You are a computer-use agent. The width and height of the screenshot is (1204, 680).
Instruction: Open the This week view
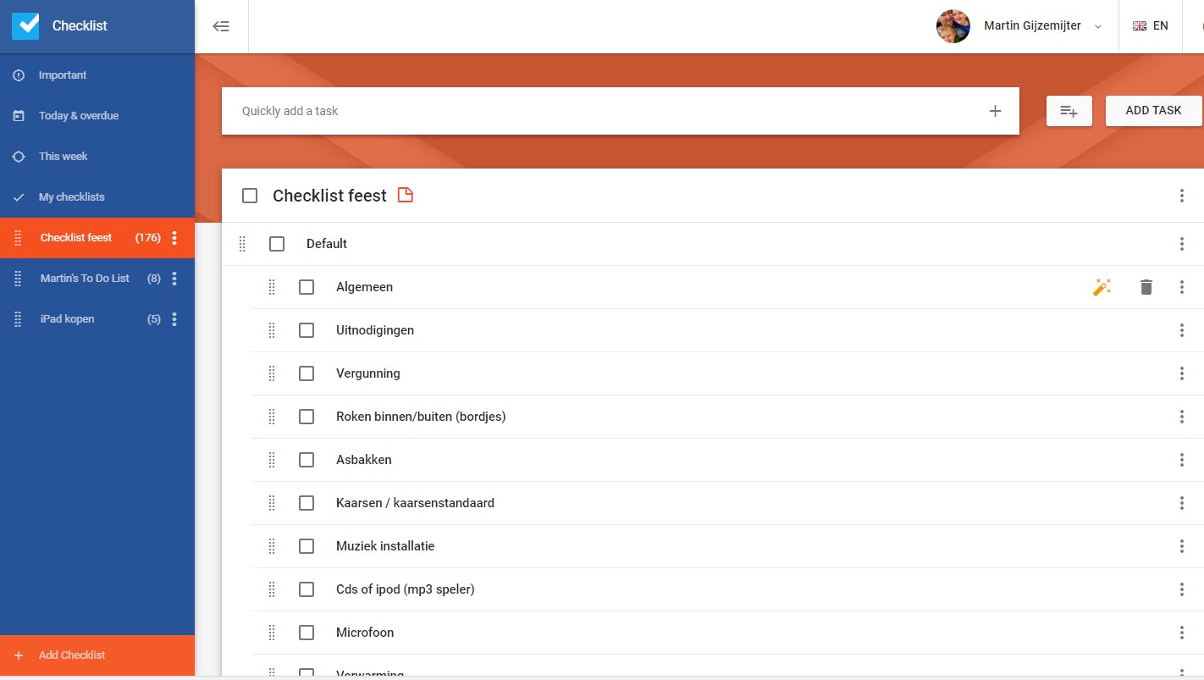(97, 157)
